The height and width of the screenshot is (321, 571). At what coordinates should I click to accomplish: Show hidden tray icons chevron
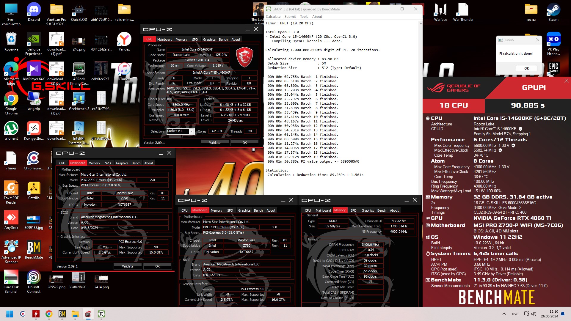point(504,314)
